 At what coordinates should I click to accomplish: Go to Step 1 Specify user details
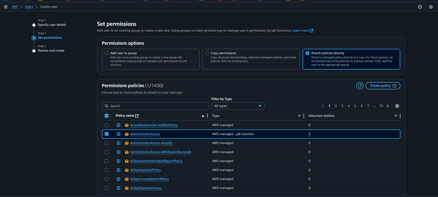52,25
